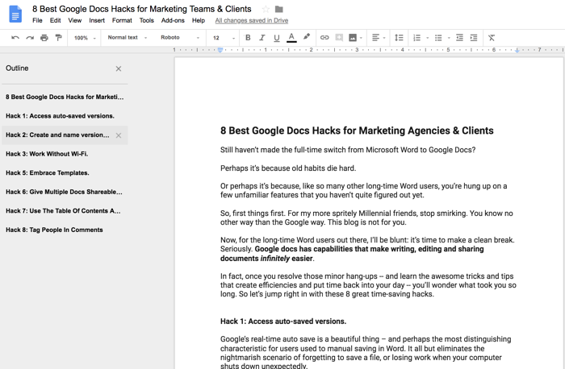Click the Google Docs home icon
Screen dimensions: 565x369
pos(15,14)
